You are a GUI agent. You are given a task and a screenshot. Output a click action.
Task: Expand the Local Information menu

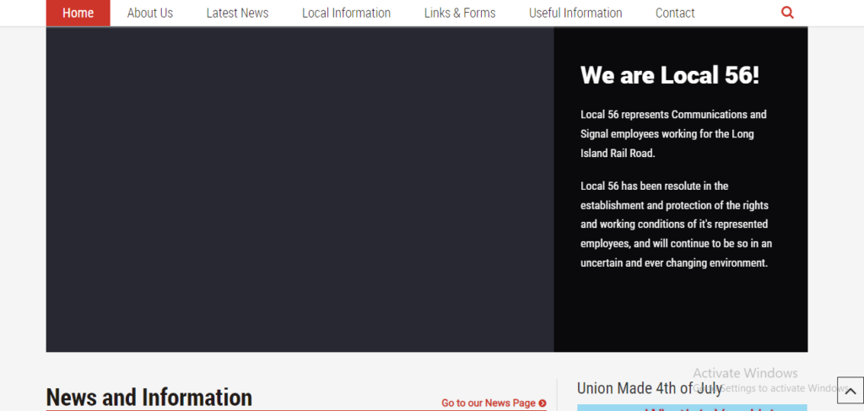346,13
